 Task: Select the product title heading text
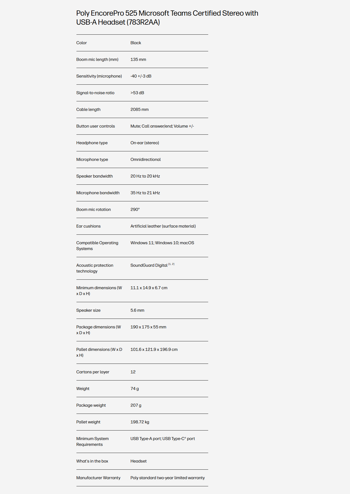[167, 17]
